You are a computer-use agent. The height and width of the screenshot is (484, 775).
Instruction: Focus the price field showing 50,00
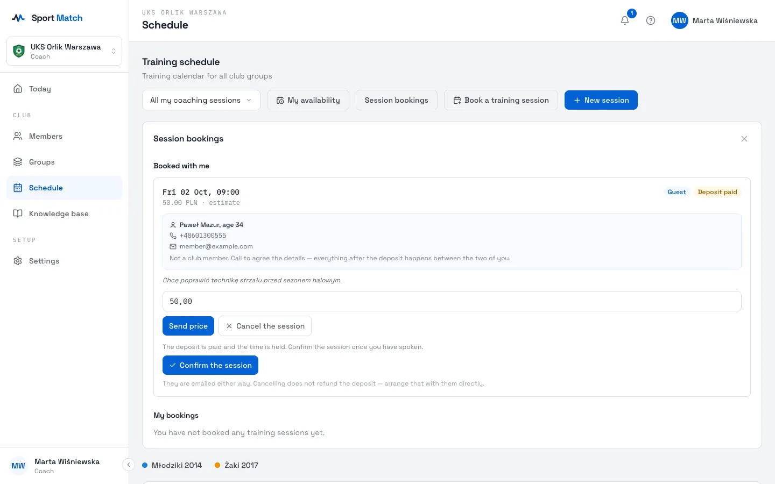point(452,301)
